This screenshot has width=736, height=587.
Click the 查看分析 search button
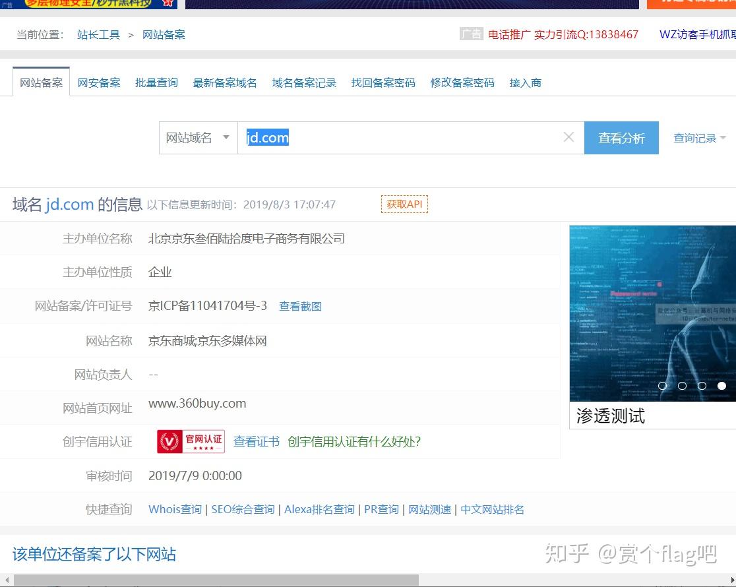(621, 138)
